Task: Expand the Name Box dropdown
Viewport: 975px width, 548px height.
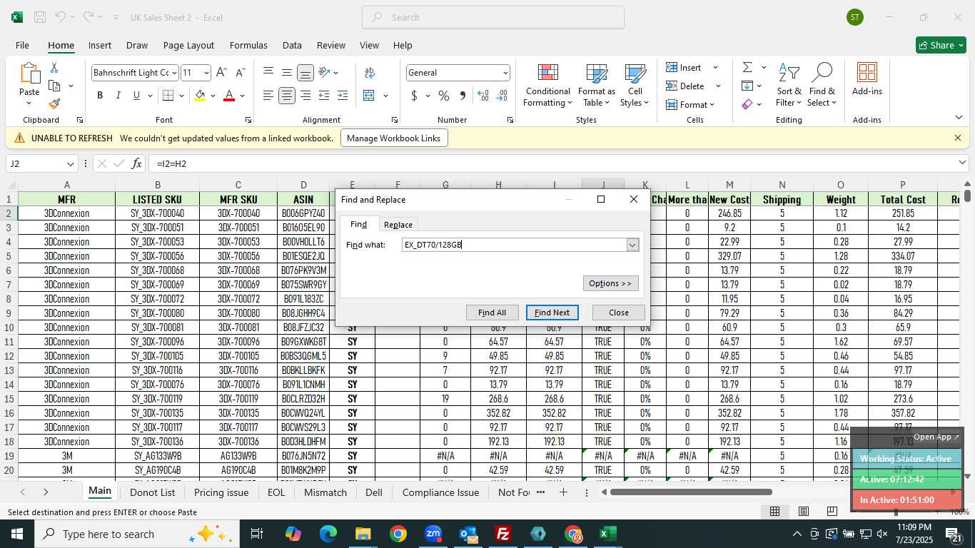Action: [71, 164]
